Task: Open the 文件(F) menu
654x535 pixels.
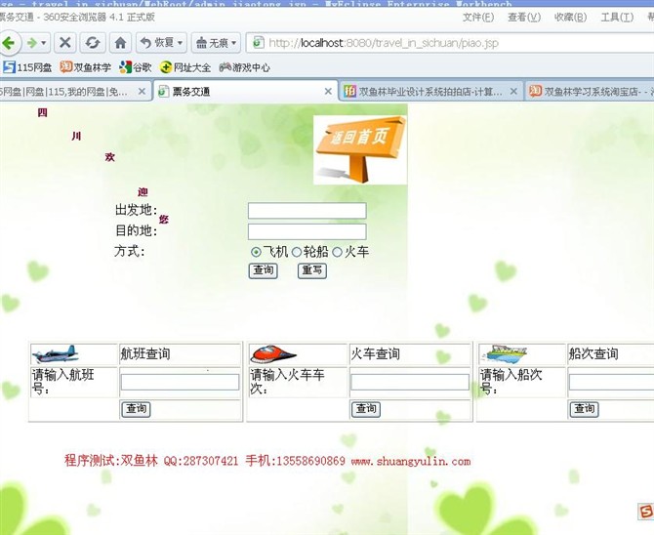Action: [x=478, y=18]
